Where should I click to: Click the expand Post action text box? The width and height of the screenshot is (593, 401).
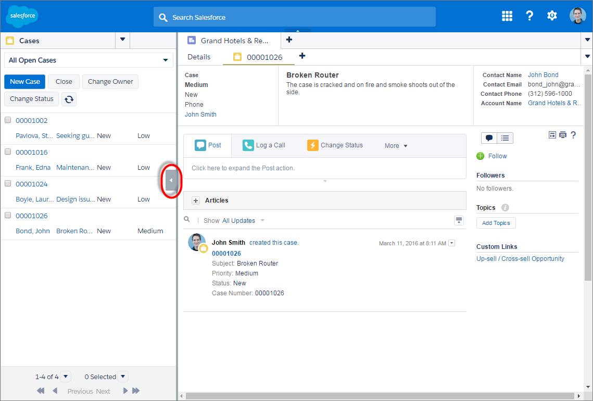tap(324, 168)
